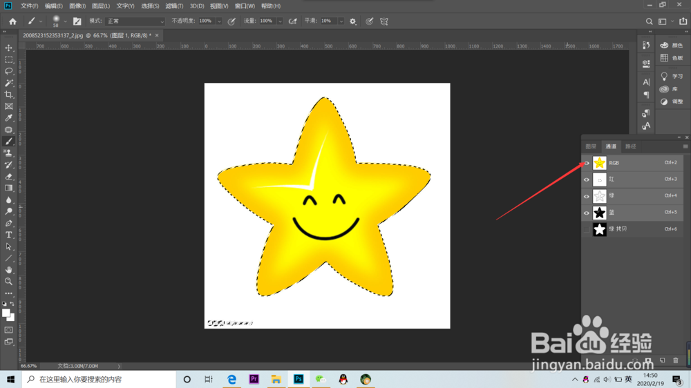The width and height of the screenshot is (691, 388).
Task: Open the Edit Toolbar ellipsis
Action: tap(8, 293)
